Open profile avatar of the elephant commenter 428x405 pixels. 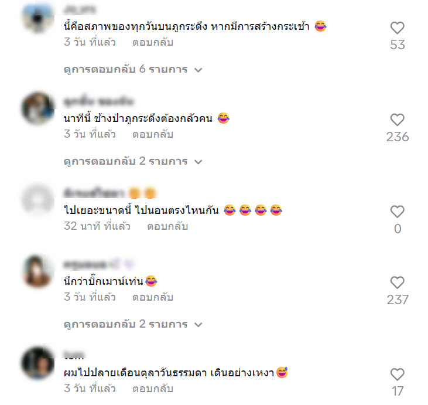coord(38,108)
